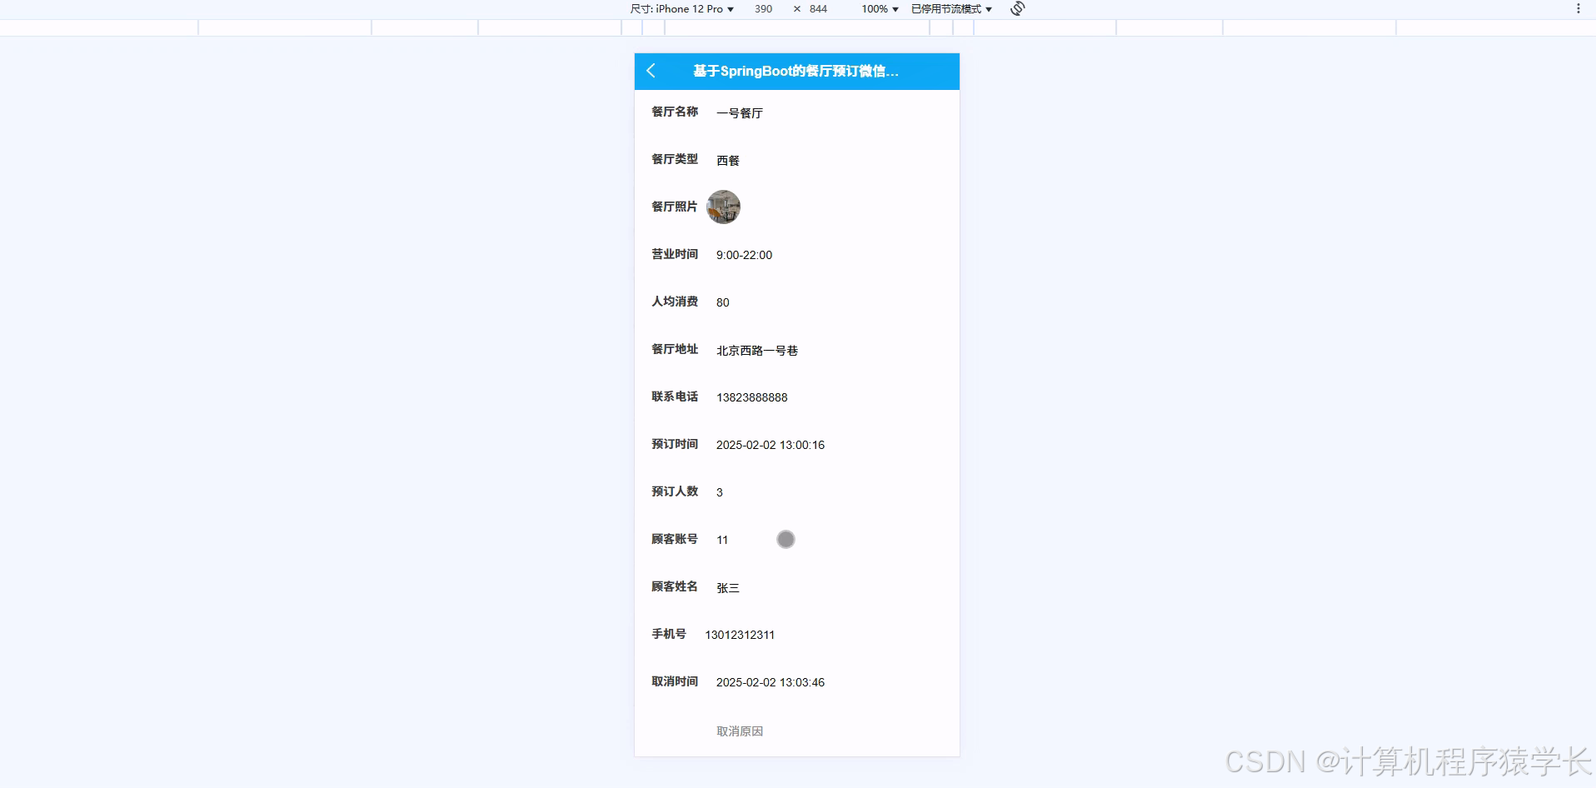Toggle the throttling mode 已停用节流模式 setting
Screen dimensions: 1596x788
coord(945,9)
